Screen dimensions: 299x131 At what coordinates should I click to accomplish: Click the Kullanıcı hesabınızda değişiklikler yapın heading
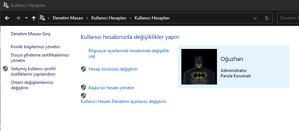[x=130, y=37]
